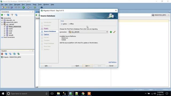Click the green plus add connection icon in wizard
Image resolution: width=171 pixels, height=96 pixels.
[111, 32]
